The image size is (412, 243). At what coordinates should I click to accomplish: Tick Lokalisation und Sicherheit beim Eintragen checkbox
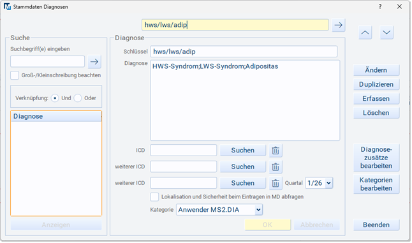[x=154, y=197]
